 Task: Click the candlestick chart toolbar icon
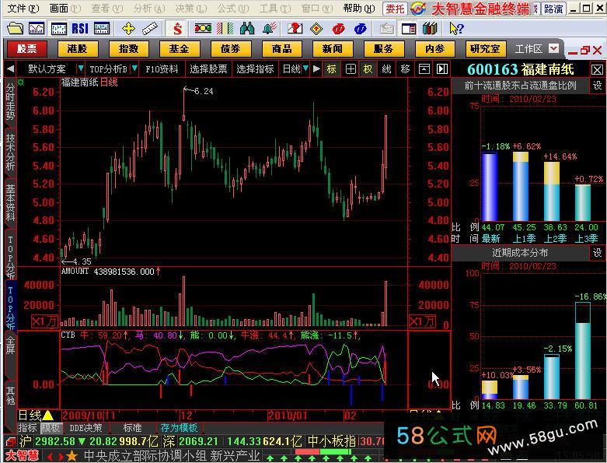58,28
